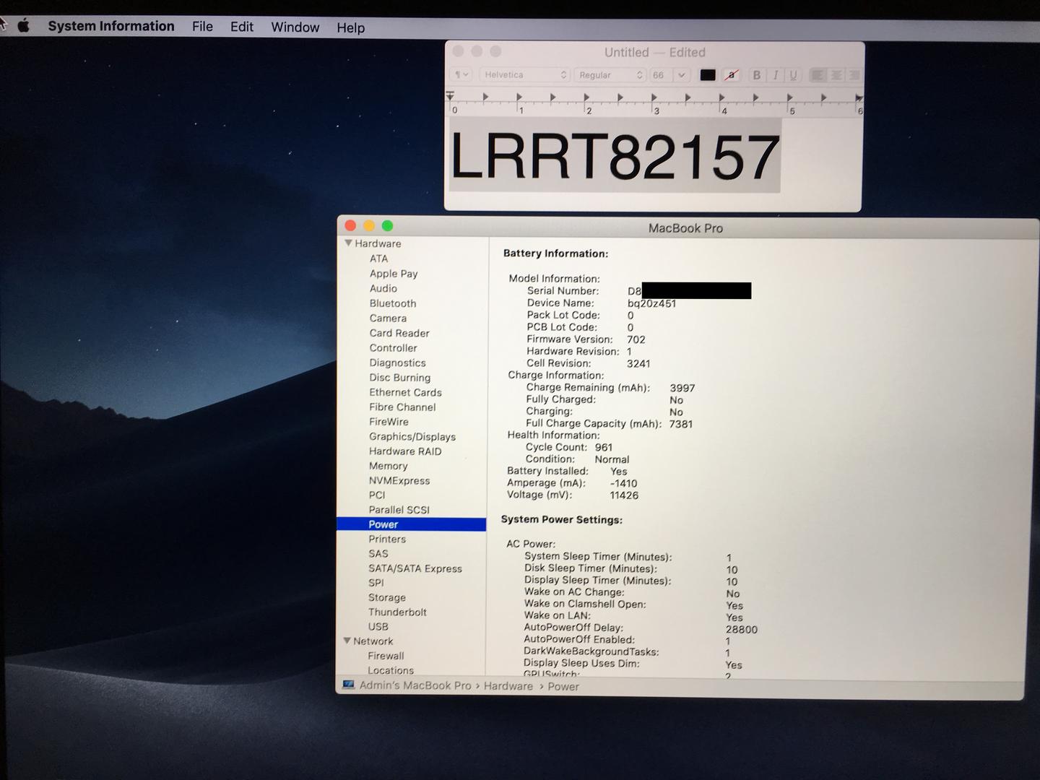Click the Cycle Count value 961
1040x780 pixels.
tap(604, 447)
